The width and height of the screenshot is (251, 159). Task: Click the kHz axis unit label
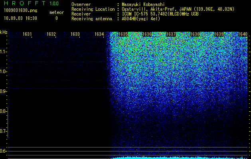[4, 32]
